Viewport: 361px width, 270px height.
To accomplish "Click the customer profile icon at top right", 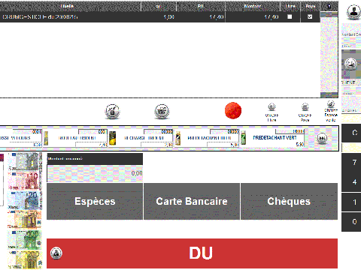I will tap(353, 11).
